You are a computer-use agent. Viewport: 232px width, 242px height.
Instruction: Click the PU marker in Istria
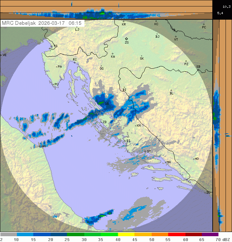point(53,84)
